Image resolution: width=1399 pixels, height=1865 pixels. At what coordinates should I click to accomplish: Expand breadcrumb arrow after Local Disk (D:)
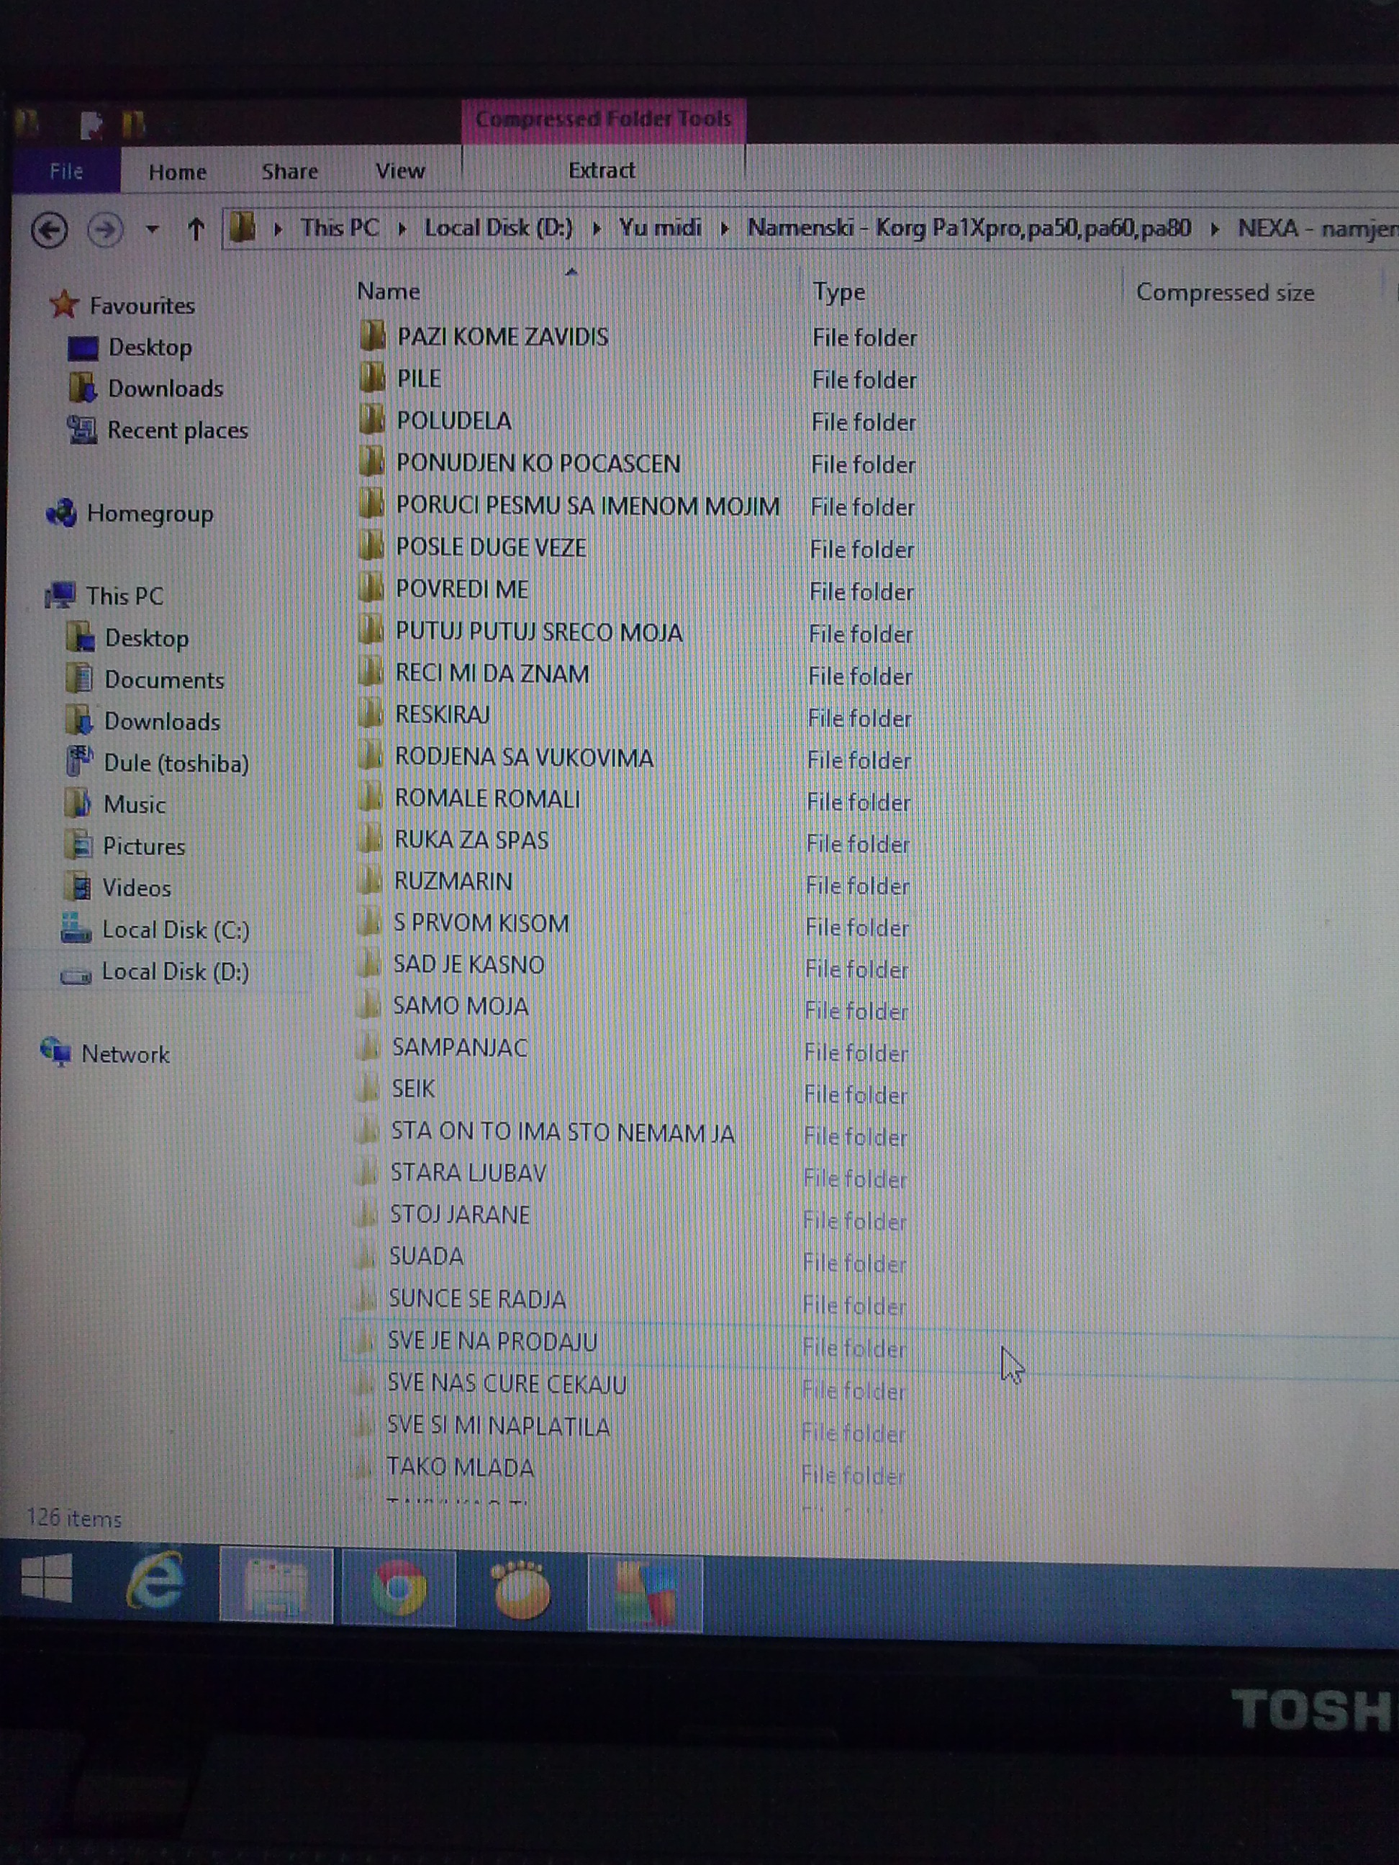[596, 230]
